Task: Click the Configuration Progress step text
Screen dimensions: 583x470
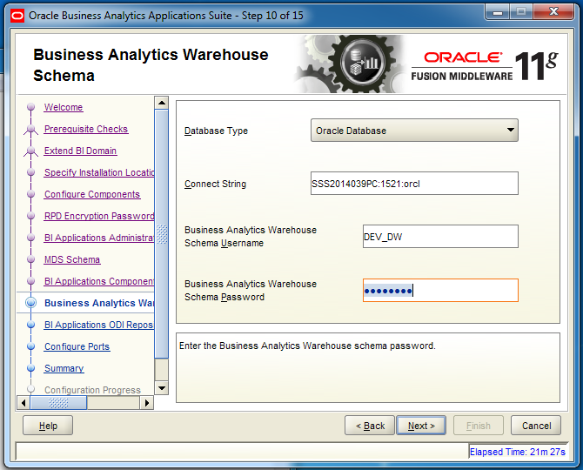Action: coord(92,390)
